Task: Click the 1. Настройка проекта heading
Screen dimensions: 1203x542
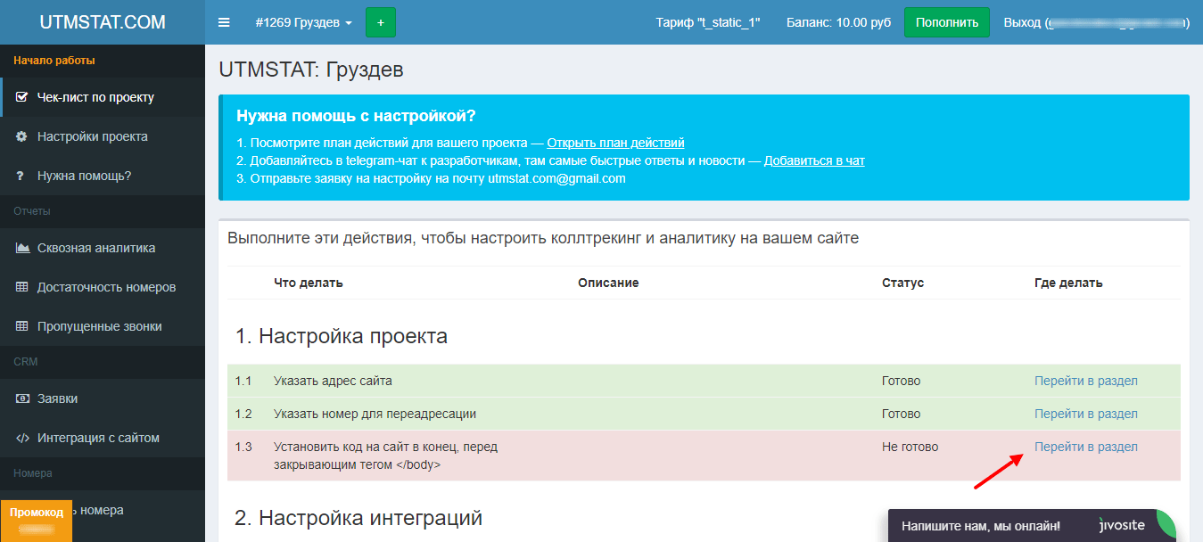Action: coord(342,336)
